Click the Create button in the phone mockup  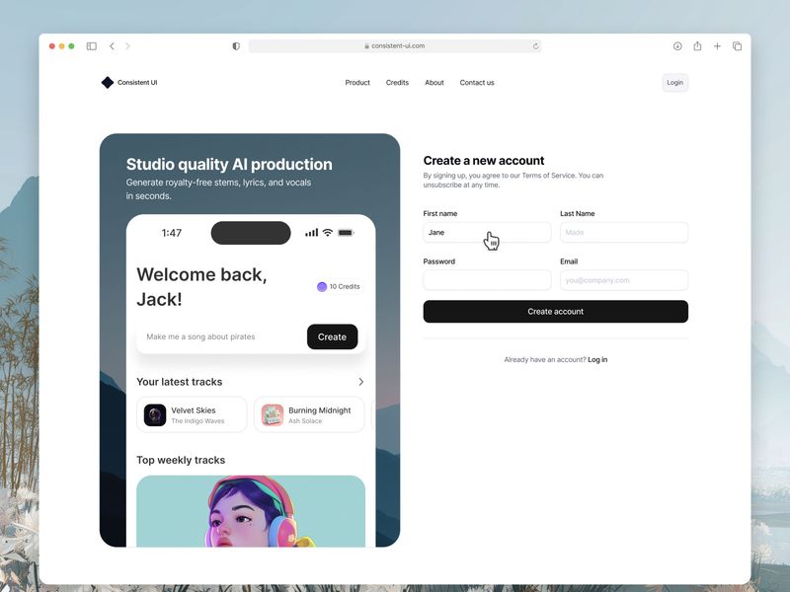point(333,336)
